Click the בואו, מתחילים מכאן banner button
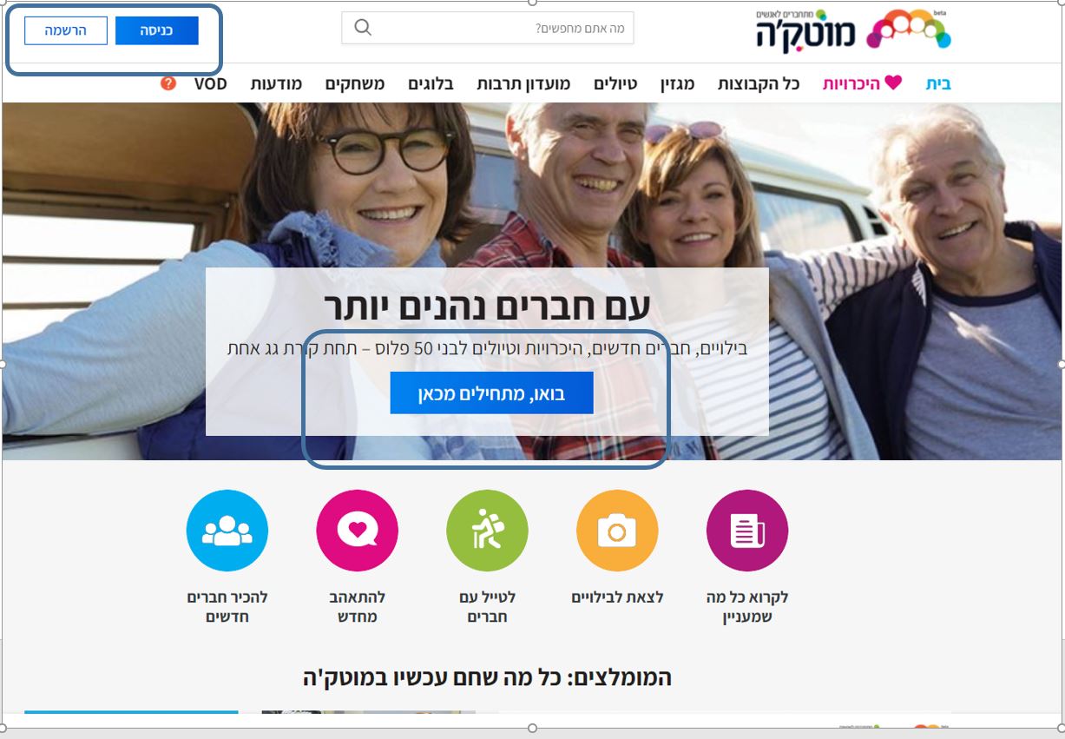Viewport: 1065px width, 739px height. pos(491,393)
